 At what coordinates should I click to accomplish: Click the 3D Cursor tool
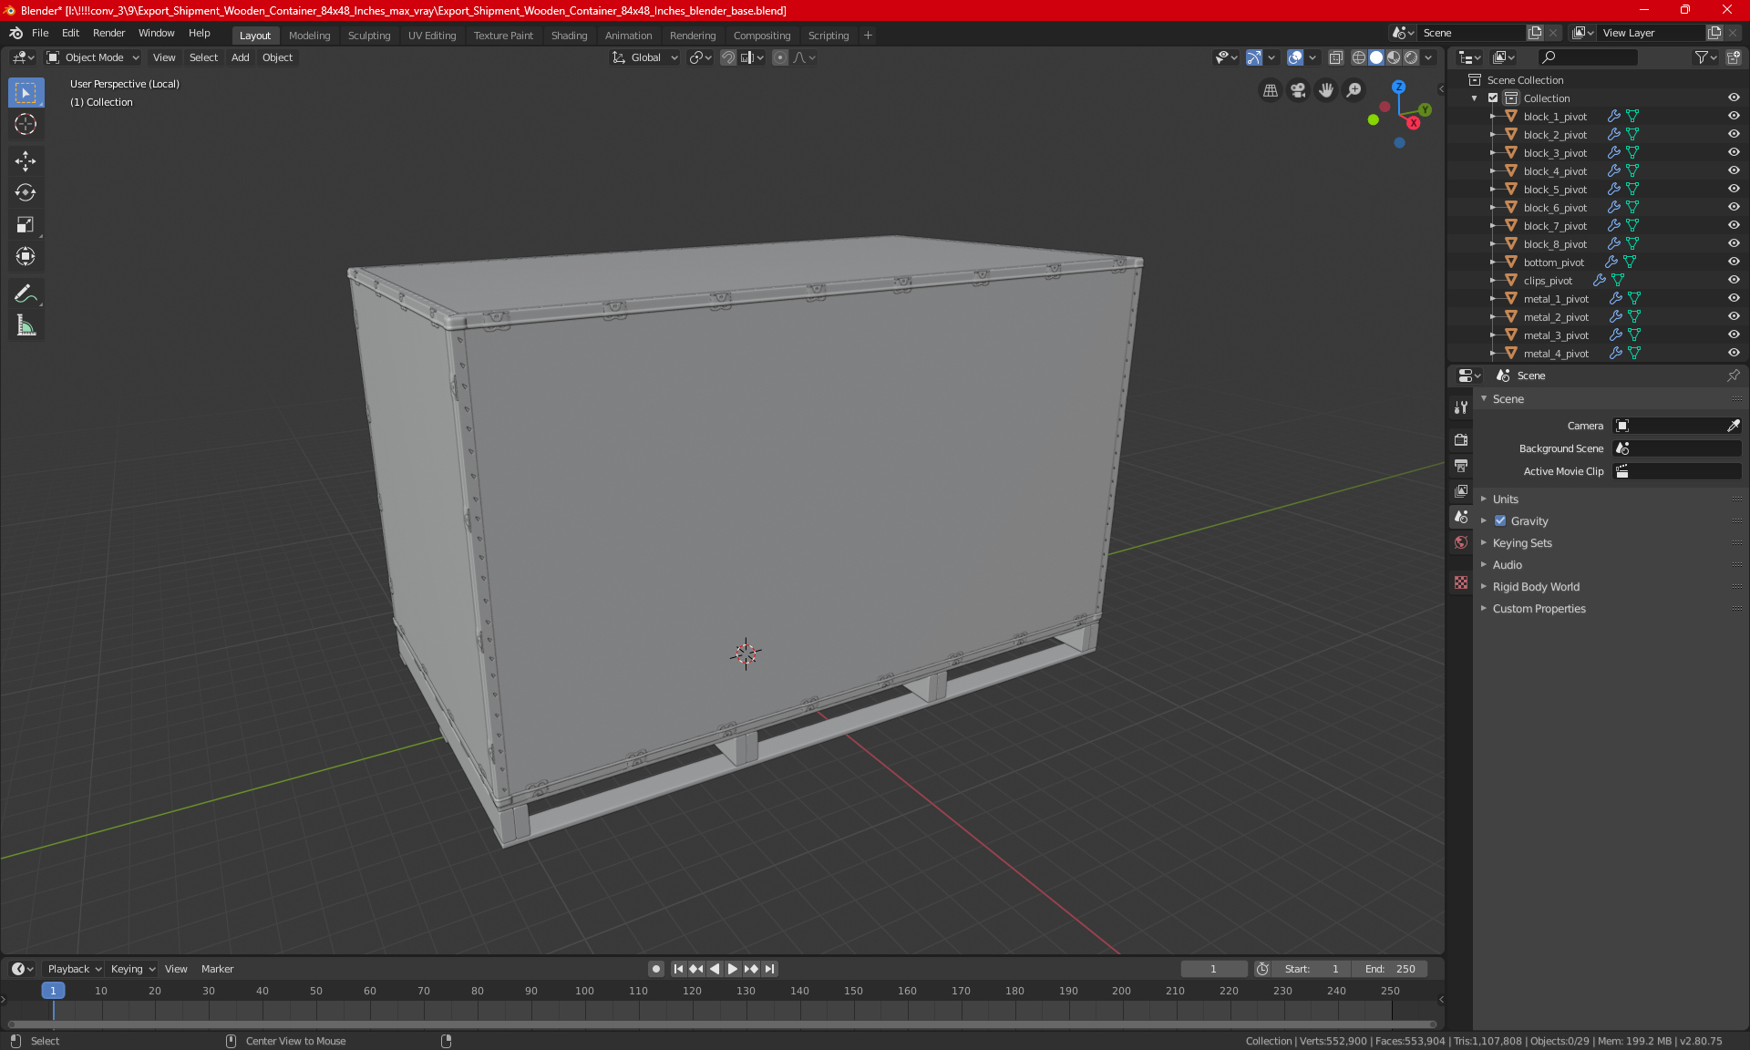tap(26, 124)
